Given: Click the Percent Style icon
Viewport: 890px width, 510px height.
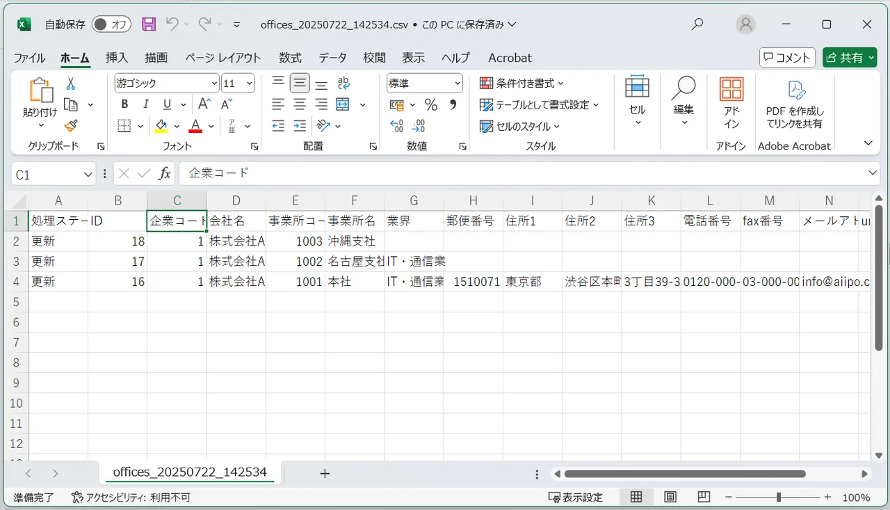Looking at the screenshot, I should [x=431, y=104].
